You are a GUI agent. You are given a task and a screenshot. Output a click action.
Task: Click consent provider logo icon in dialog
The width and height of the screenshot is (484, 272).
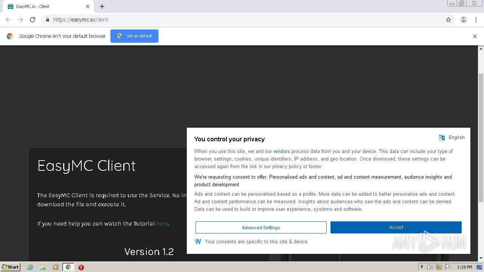(198, 241)
